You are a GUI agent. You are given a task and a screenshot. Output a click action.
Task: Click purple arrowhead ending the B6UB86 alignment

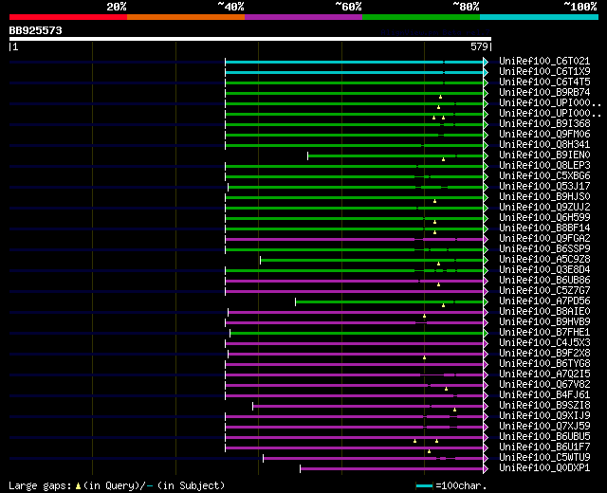(486, 281)
